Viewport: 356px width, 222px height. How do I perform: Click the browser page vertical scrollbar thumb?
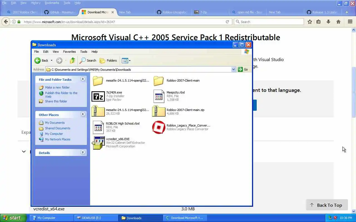pos(354,92)
